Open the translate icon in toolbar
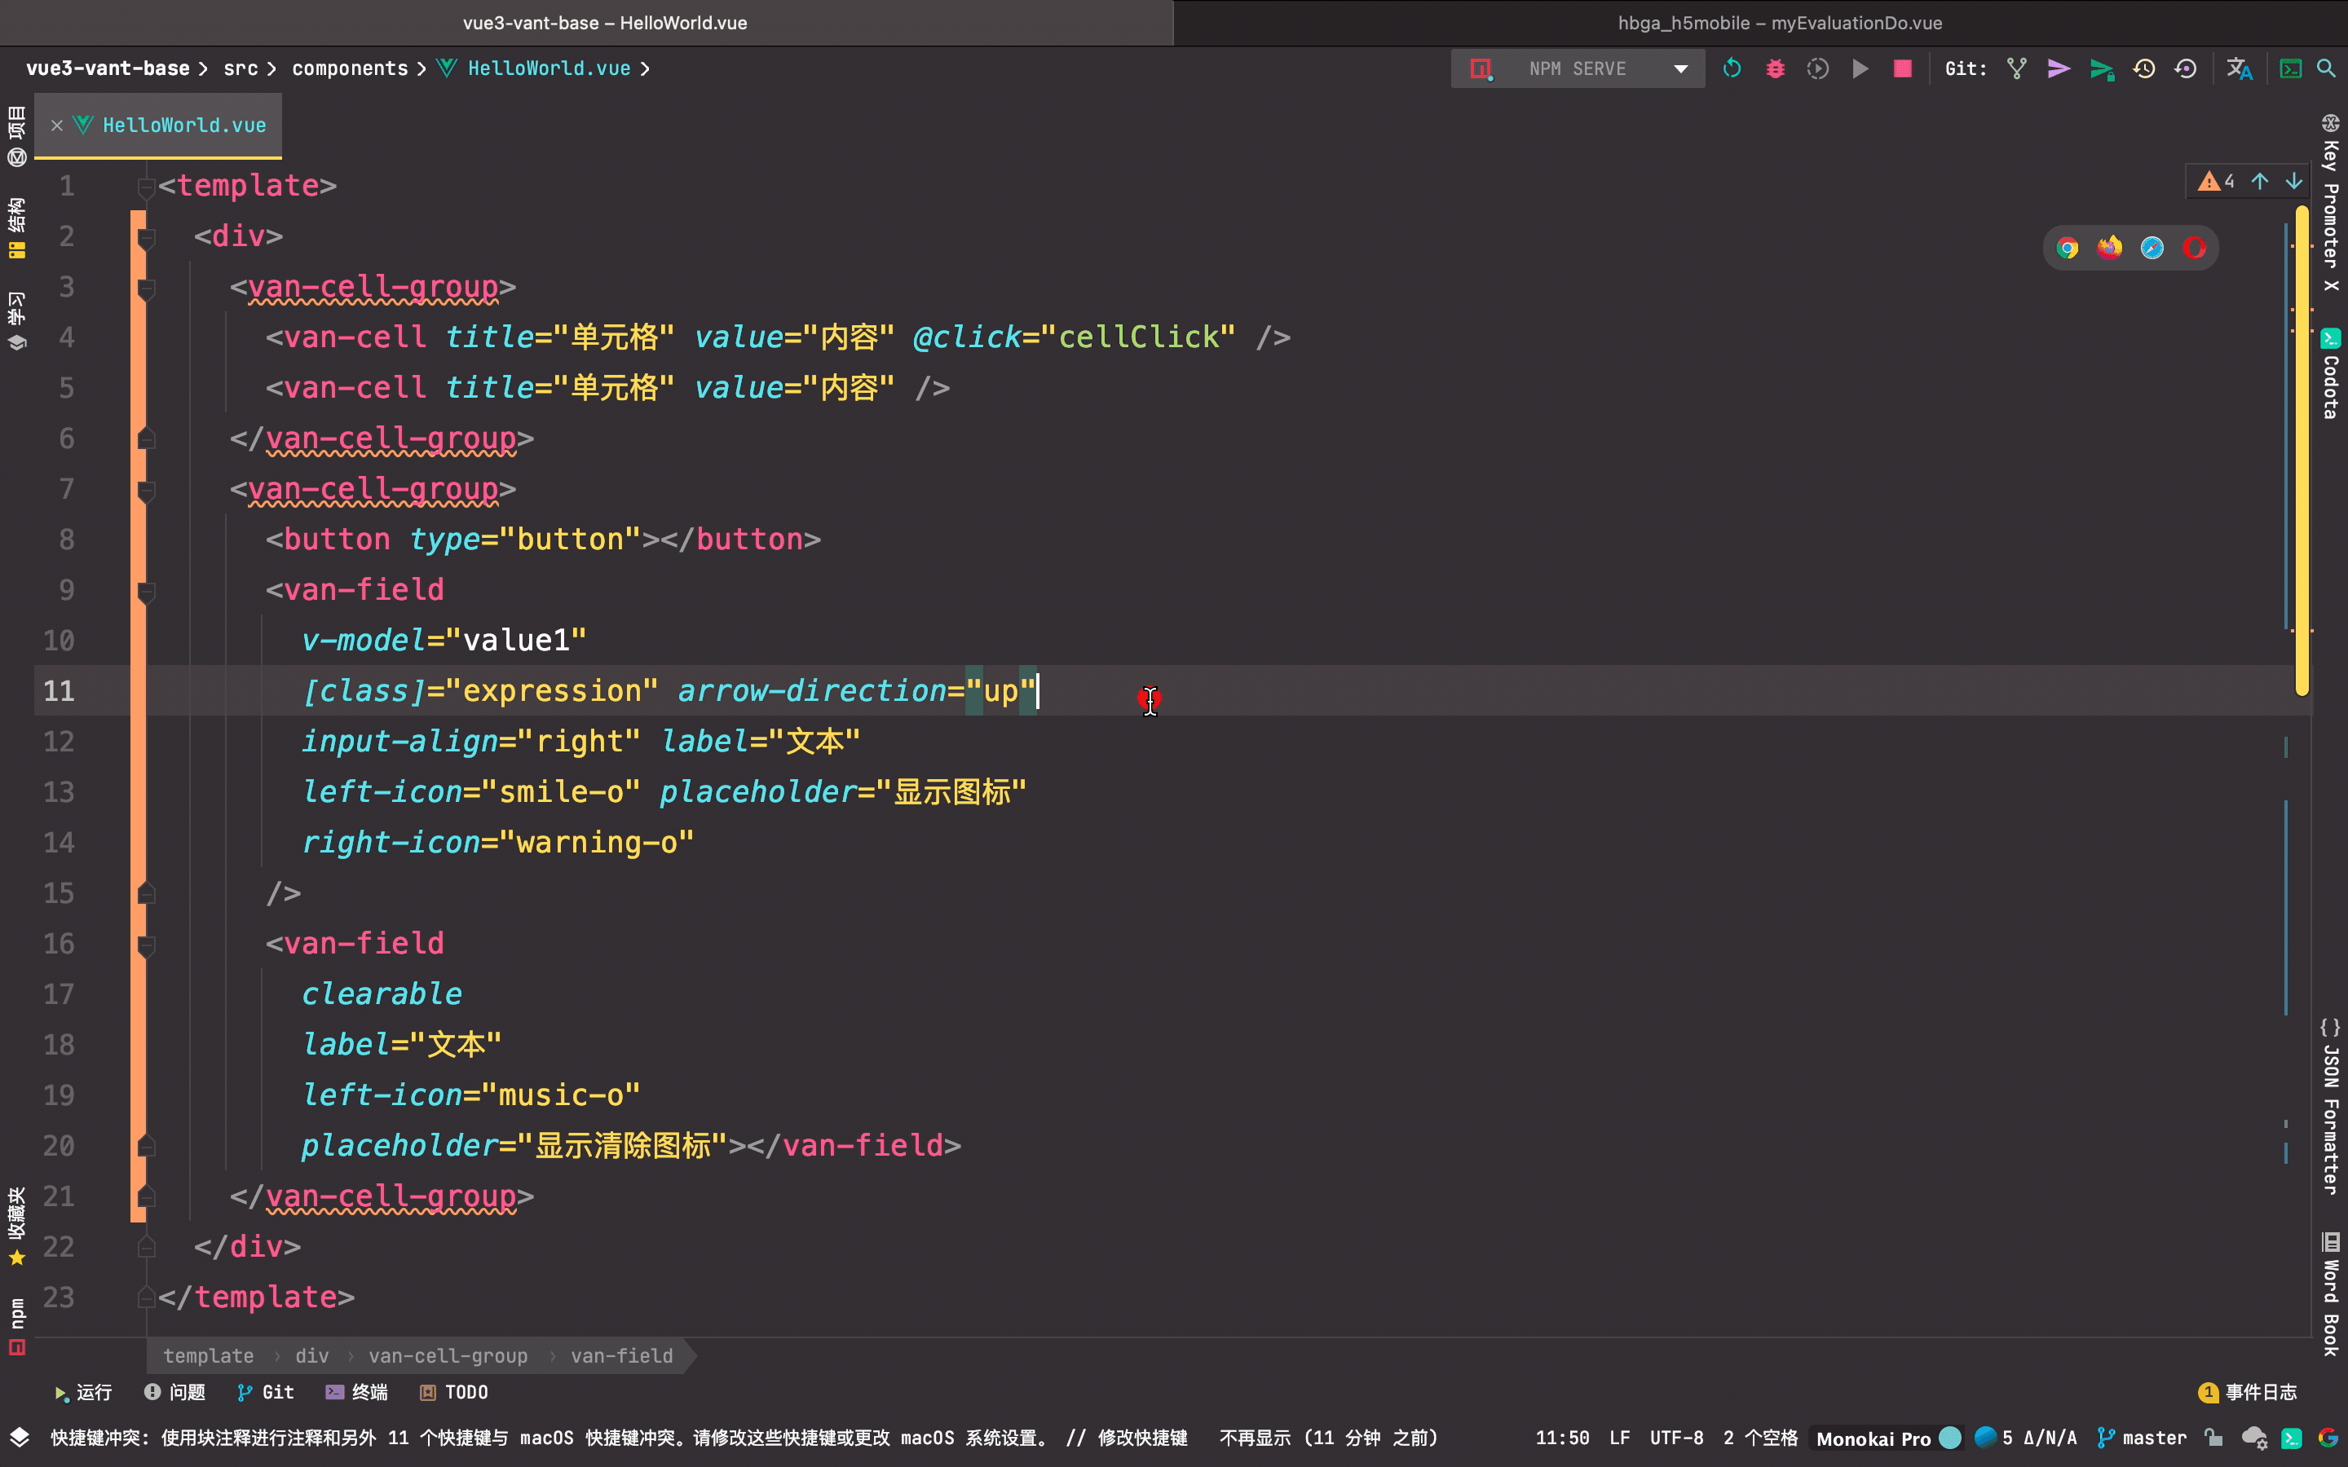 click(x=2239, y=69)
